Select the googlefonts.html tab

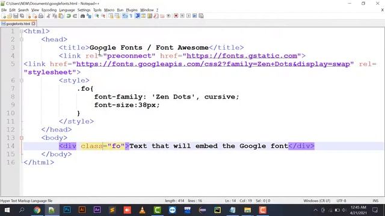(18, 24)
